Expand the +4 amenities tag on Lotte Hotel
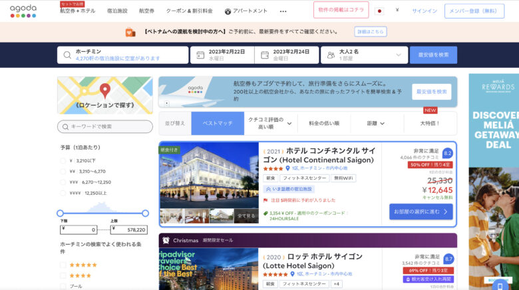This screenshot has height=290, width=519. [336, 284]
